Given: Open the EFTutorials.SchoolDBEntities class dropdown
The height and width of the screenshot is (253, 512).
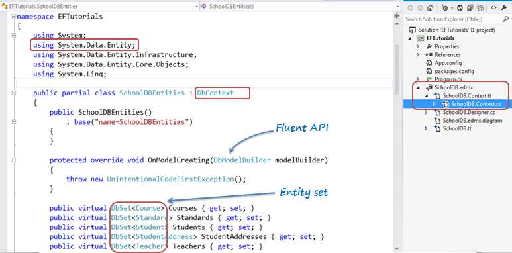Looking at the screenshot, I should pyautogui.click(x=197, y=6).
